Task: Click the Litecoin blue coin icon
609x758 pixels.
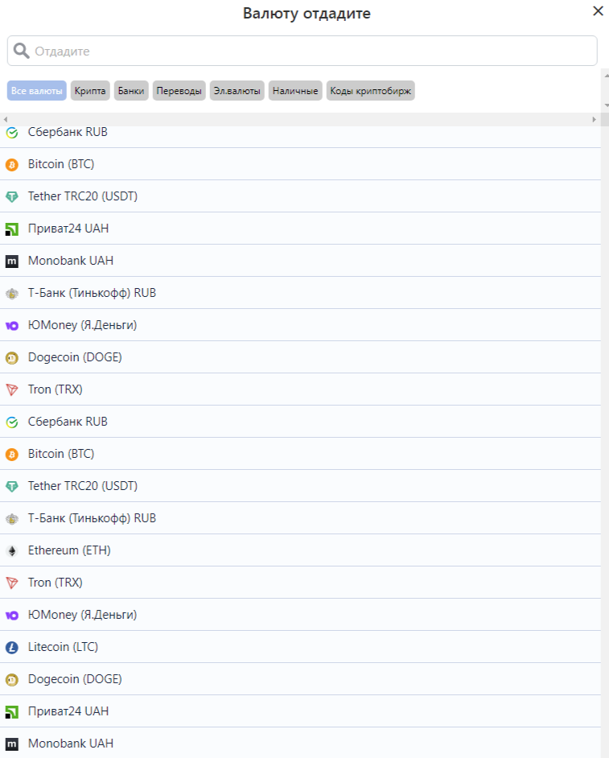Action: click(12, 647)
